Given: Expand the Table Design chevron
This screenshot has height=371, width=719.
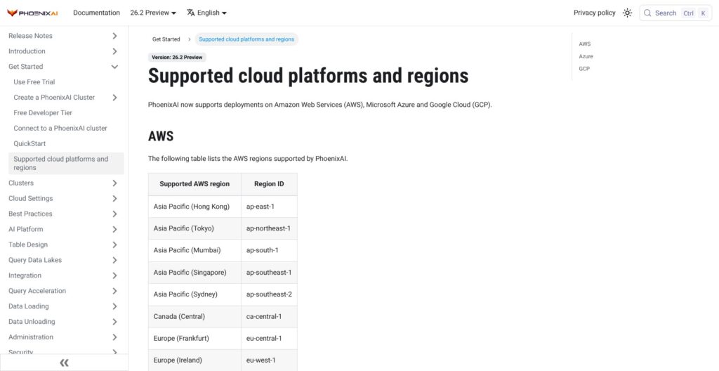Looking at the screenshot, I should 114,245.
